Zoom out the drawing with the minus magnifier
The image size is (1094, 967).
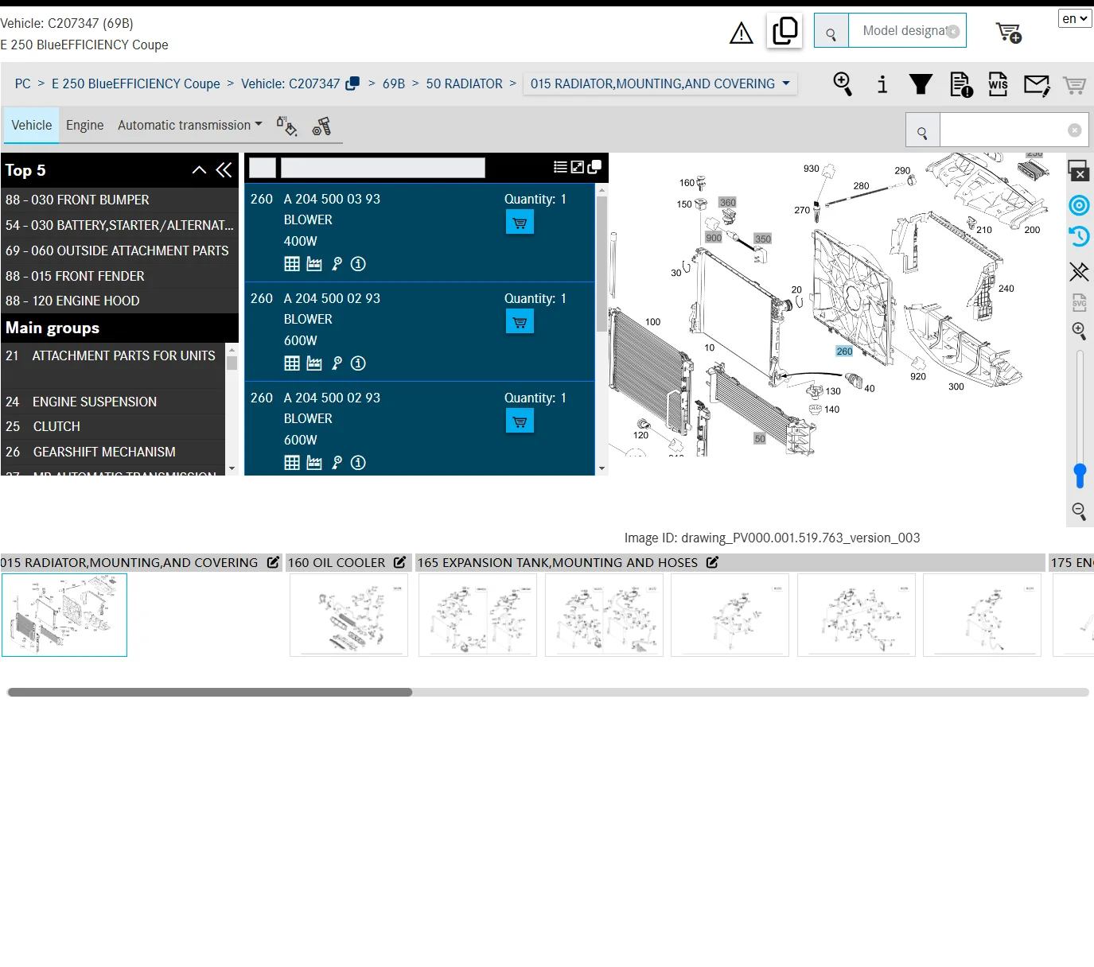[x=1079, y=511]
